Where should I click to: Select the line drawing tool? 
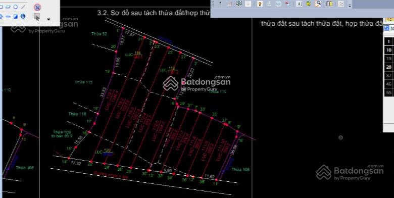click(23, 7)
